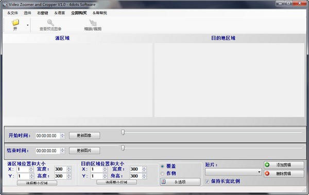Open the 立即购买 menu
Image resolution: width=309 pixels, height=195 pixels.
(x=79, y=13)
